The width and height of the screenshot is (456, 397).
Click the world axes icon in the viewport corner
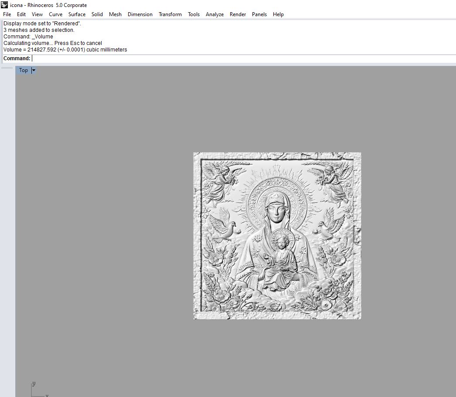point(39,389)
